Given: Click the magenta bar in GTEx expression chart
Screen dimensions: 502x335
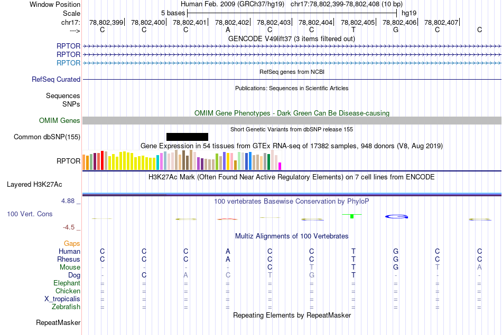Looking at the screenshot, I should (280, 166).
